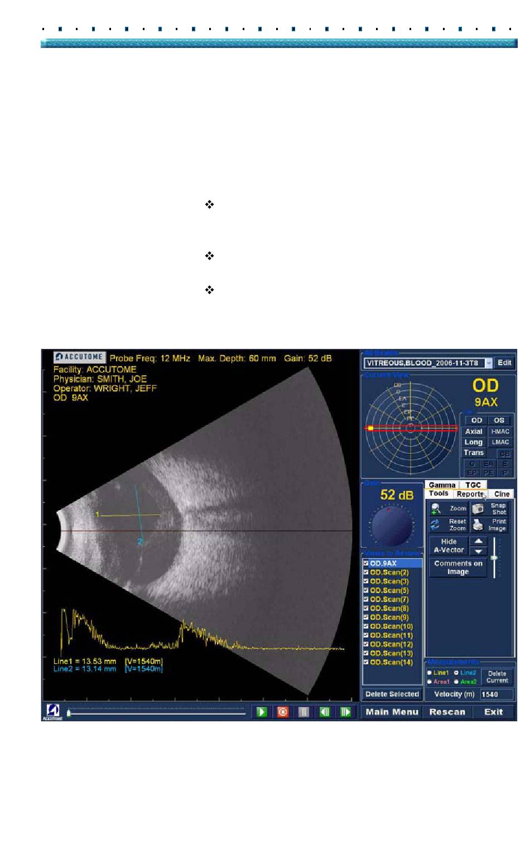This screenshot has width=530, height=867.
Task: Select the OD eye button
Action: coord(476,420)
